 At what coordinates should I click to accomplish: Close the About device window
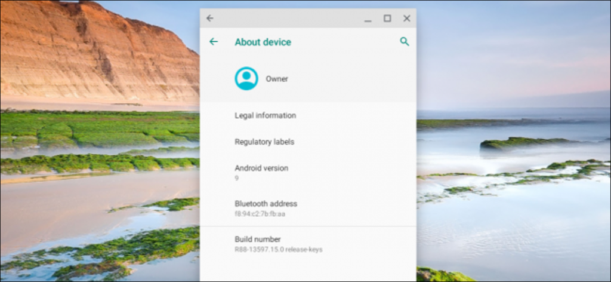coord(407,18)
